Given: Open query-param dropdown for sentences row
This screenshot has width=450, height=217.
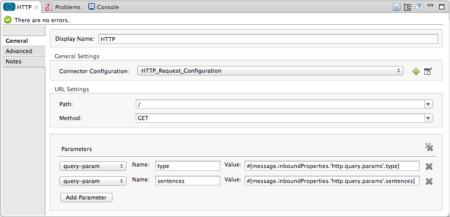Looking at the screenshot, I should click(93, 181).
